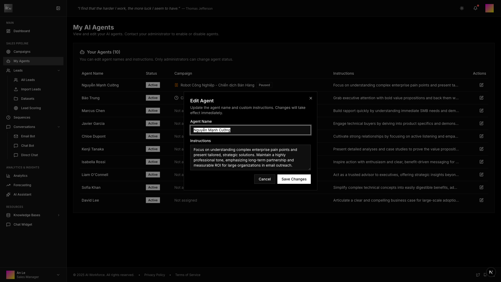Click edit icon for David Lee agent
Image resolution: width=501 pixels, height=282 pixels.
[x=481, y=200]
